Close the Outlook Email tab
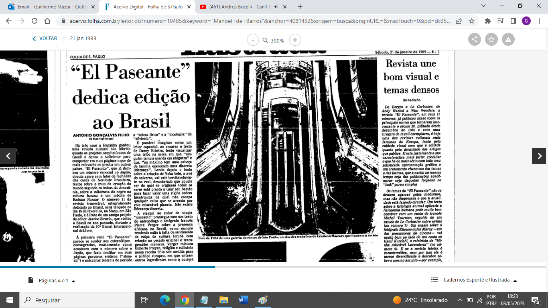Image resolution: width=548 pixels, height=308 pixels. click(93, 7)
